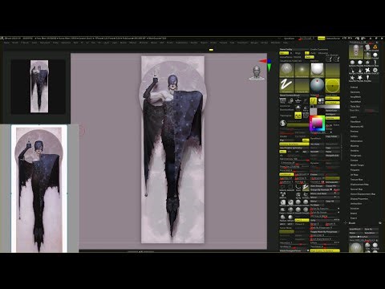The height and width of the screenshot is (289, 385).
Task: Toggle the yellow LazyMouse button
Action: [x=286, y=174]
